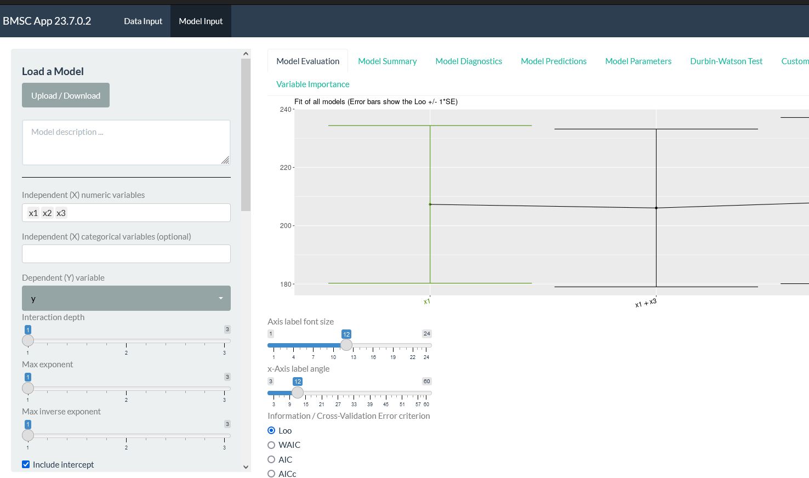Image resolution: width=809 pixels, height=478 pixels.
Task: Select the x1 variable tag
Action: 33,213
